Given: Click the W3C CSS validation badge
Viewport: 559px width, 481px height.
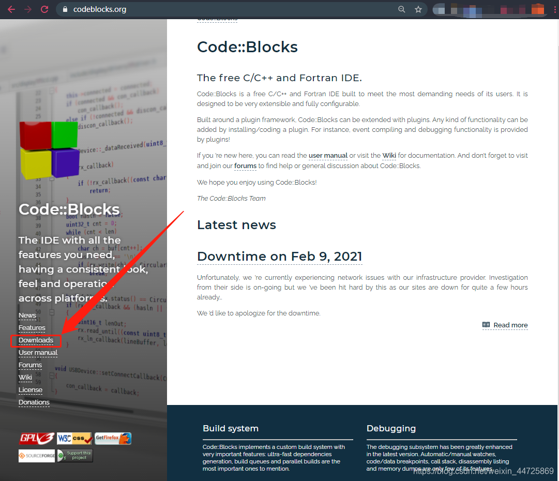Looking at the screenshot, I should coord(75,438).
